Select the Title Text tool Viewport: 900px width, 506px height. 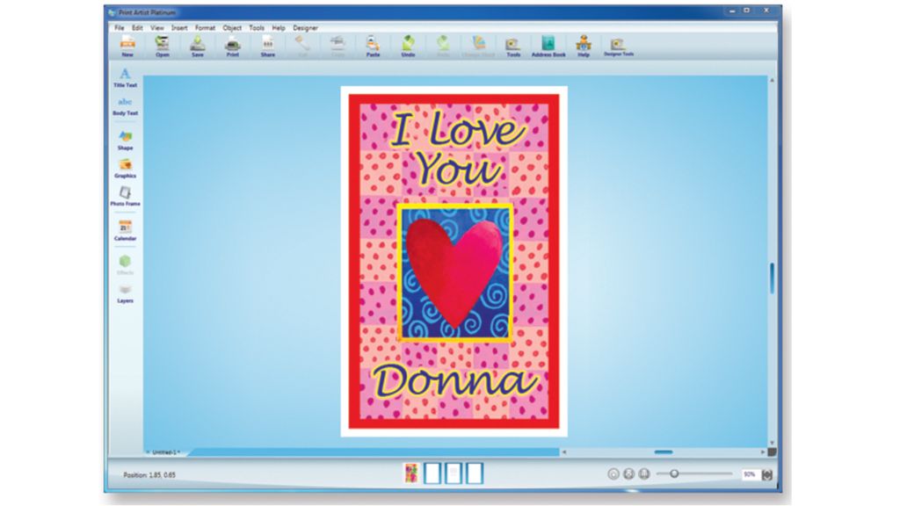124,77
